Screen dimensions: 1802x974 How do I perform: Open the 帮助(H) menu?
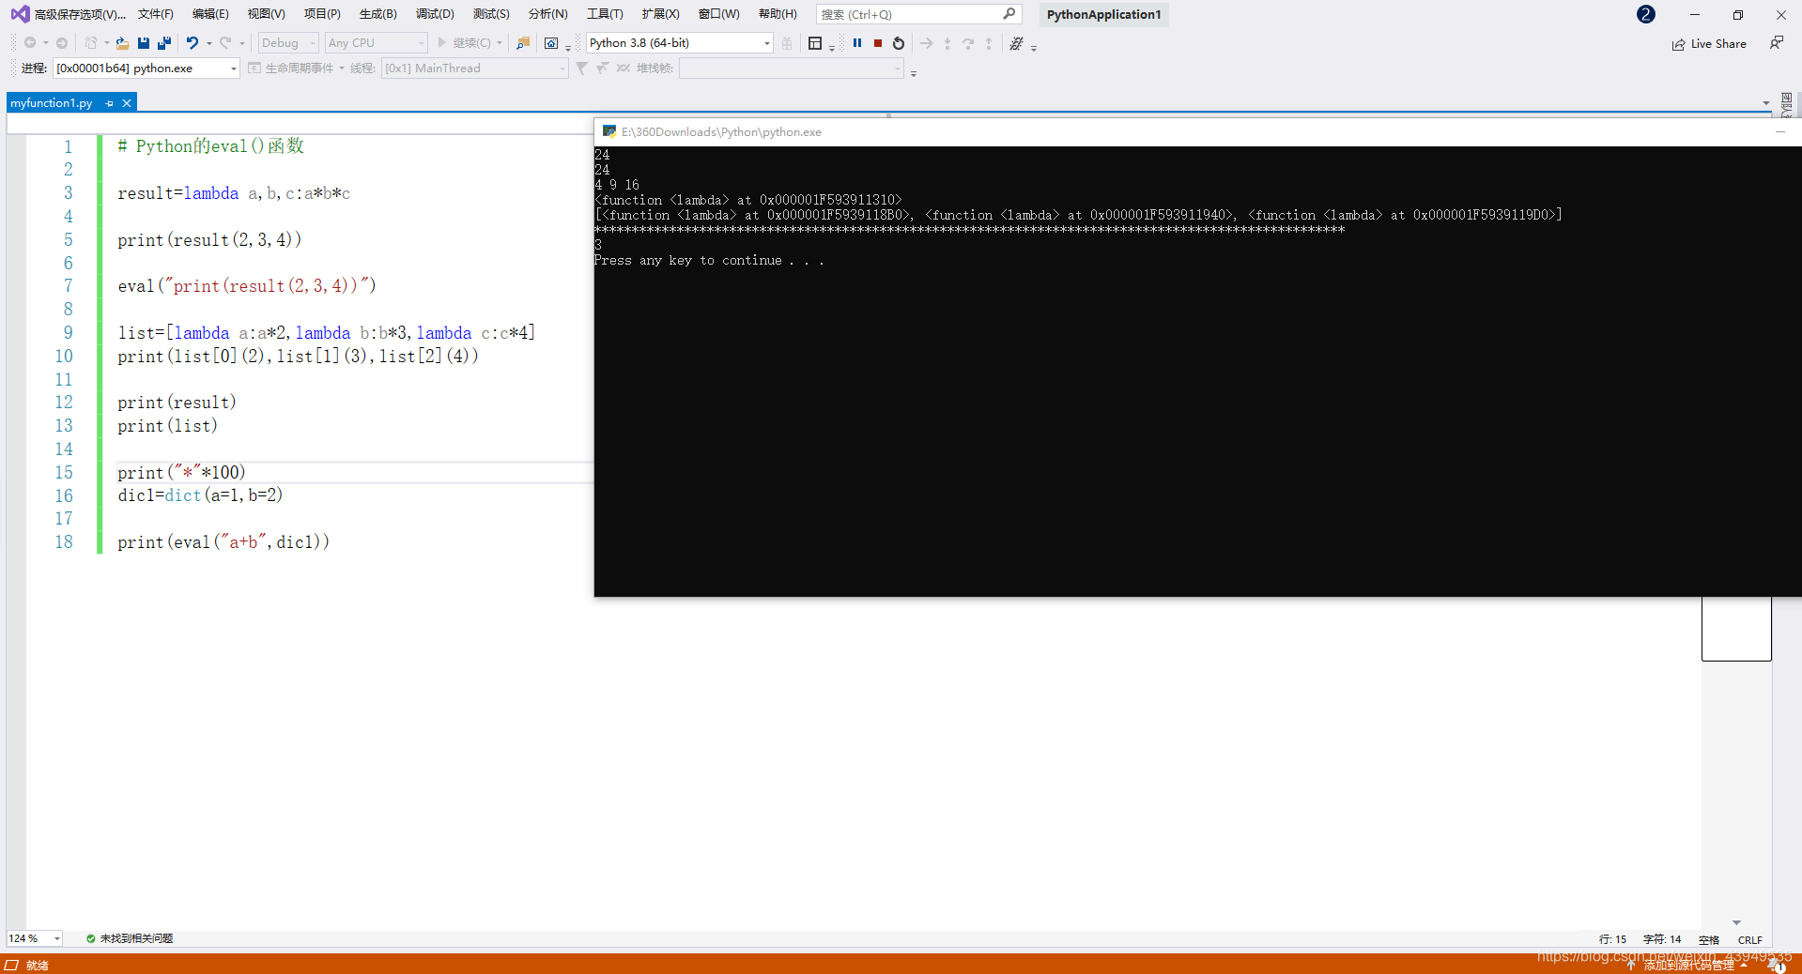coord(778,14)
